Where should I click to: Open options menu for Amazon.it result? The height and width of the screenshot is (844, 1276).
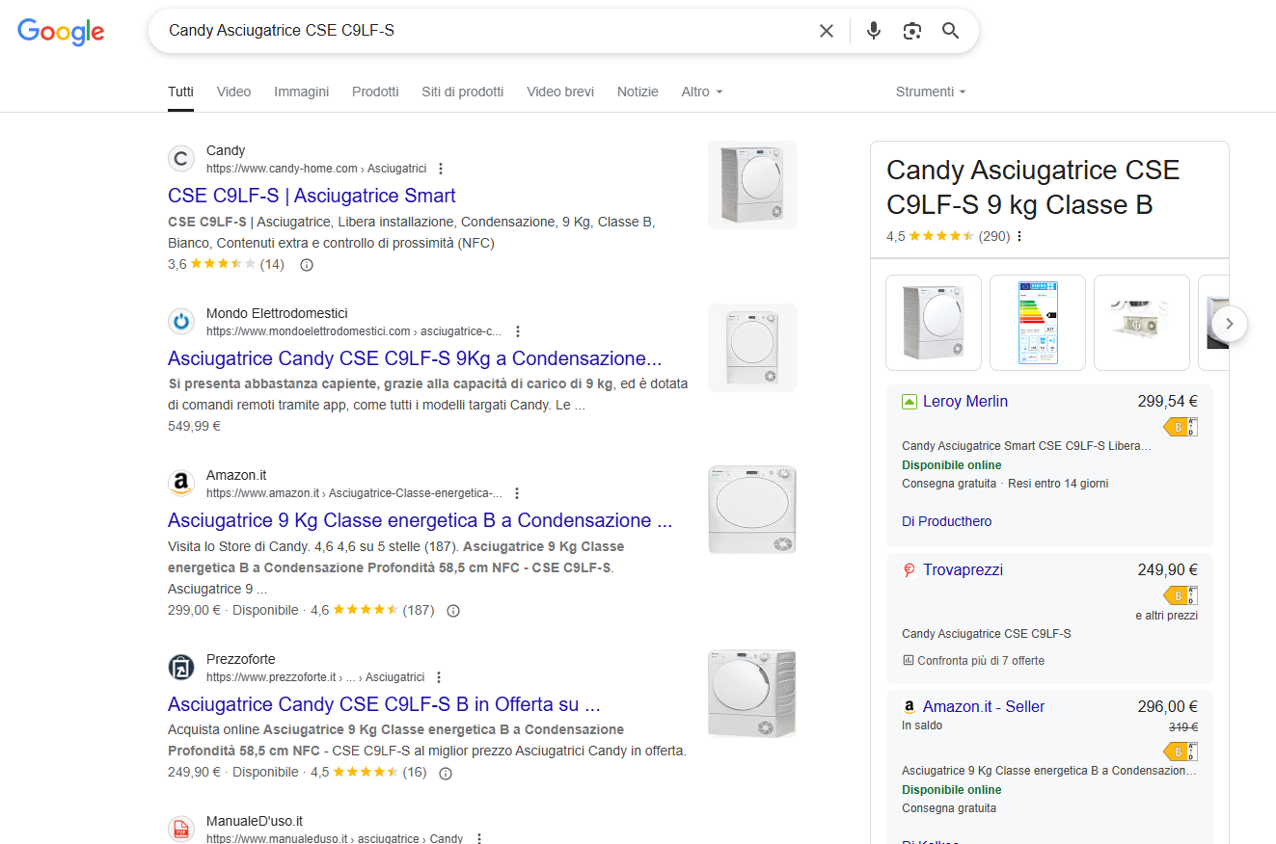coord(517,493)
